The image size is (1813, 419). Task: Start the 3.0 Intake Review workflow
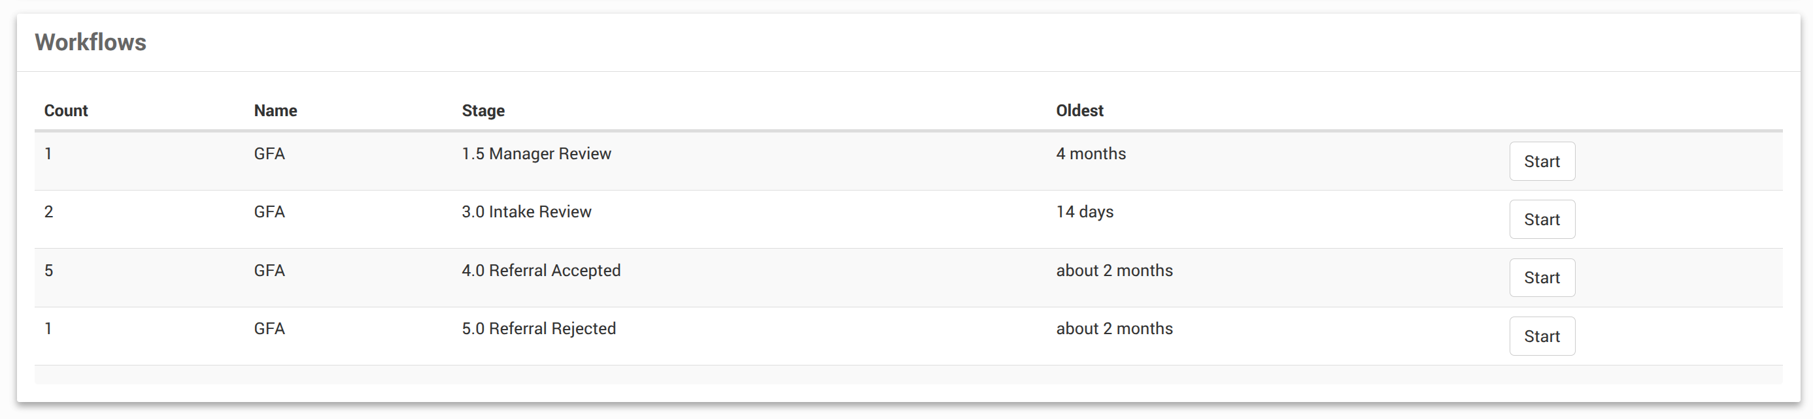tap(1541, 220)
